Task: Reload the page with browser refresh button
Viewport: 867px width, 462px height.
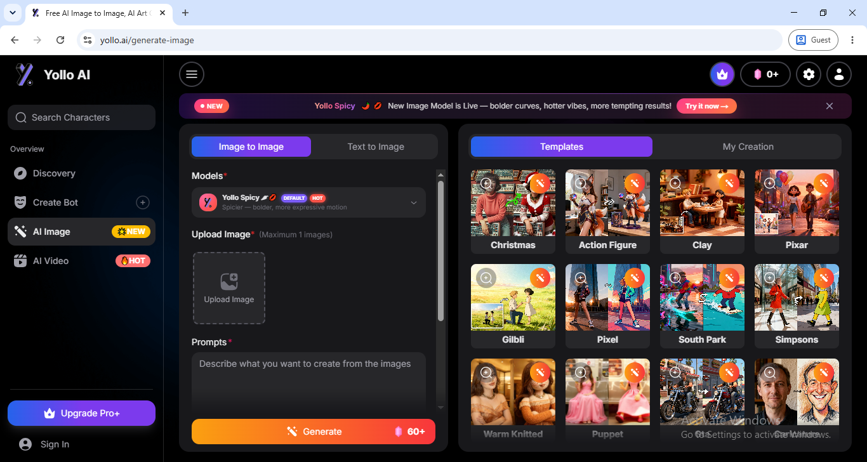Action: (x=60, y=40)
